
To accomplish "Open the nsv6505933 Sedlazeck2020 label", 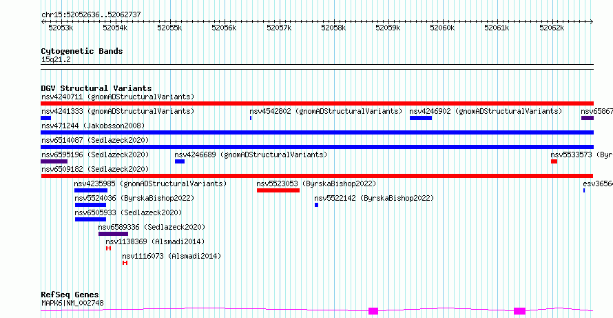I will pos(128,212).
